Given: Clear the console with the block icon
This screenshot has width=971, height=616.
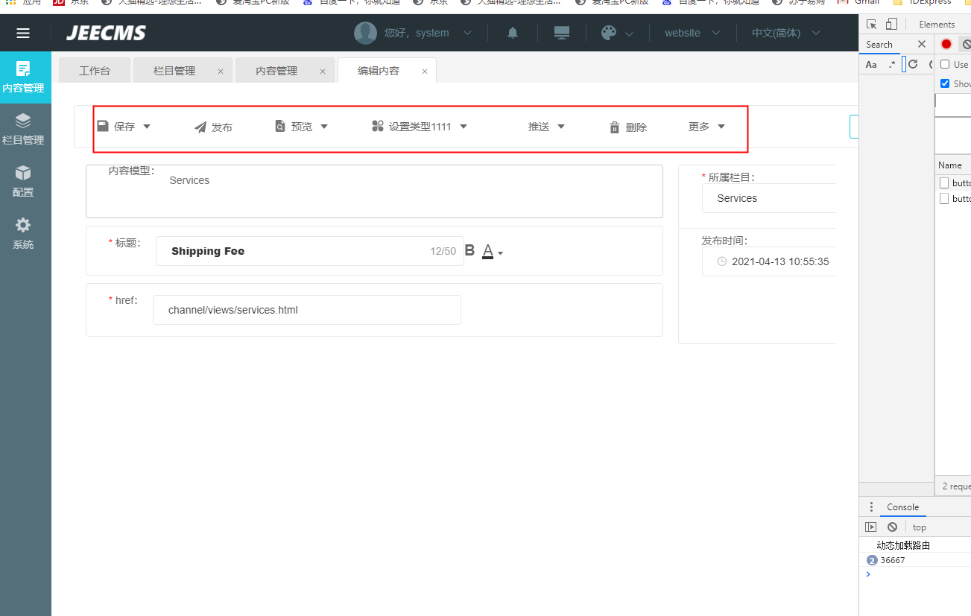Looking at the screenshot, I should 892,527.
